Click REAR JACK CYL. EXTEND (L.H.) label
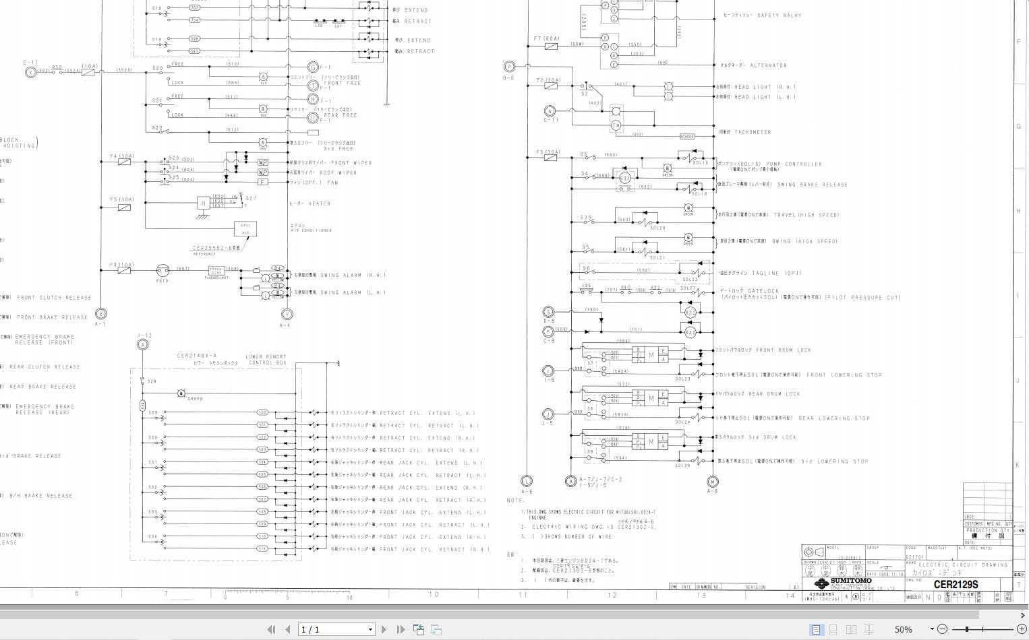The image size is (1029, 640). pos(431,463)
